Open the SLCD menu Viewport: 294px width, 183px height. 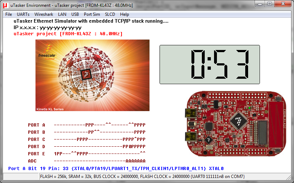[x=110, y=14]
